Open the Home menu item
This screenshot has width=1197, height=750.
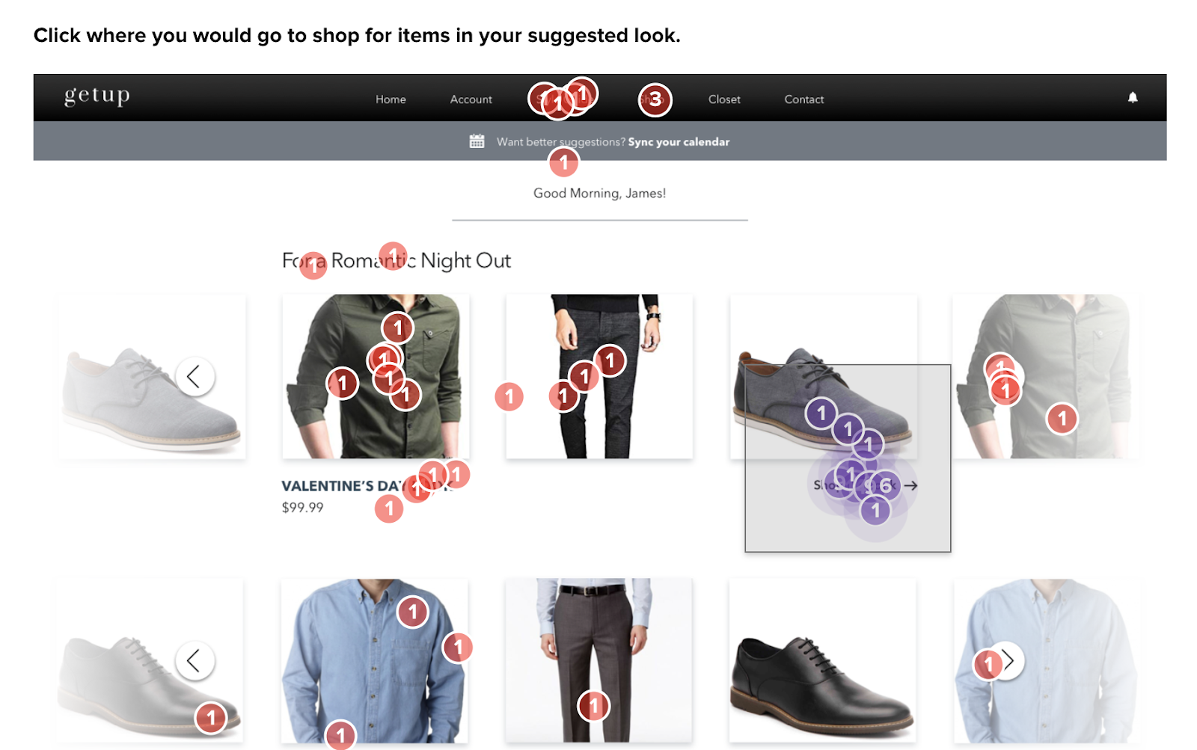click(391, 99)
